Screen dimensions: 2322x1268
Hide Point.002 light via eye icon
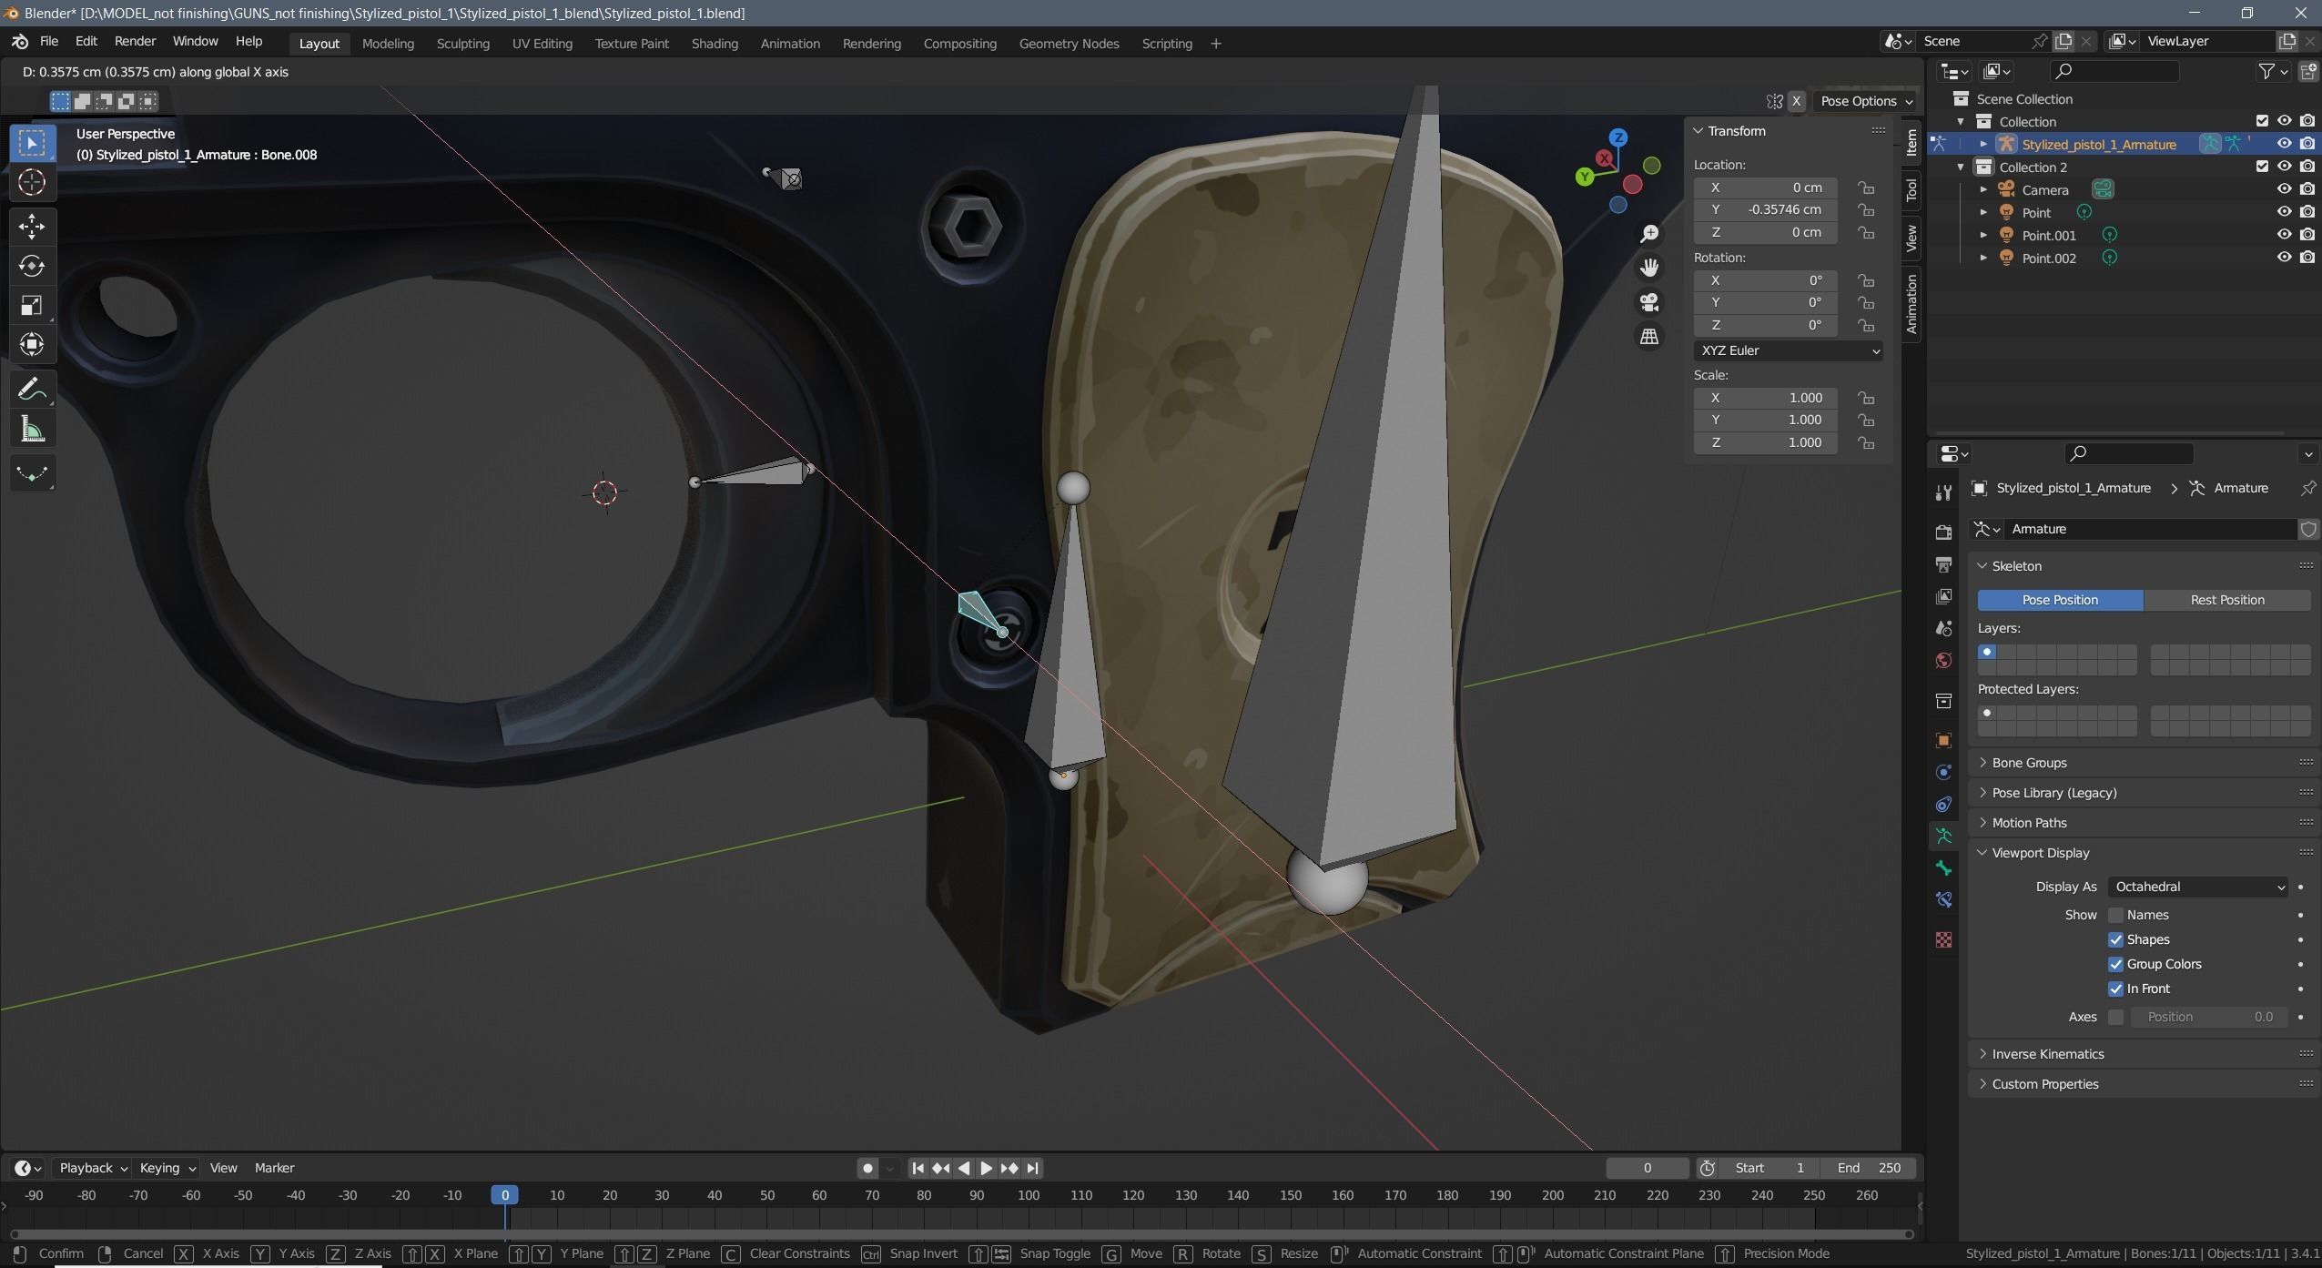[x=2284, y=258]
